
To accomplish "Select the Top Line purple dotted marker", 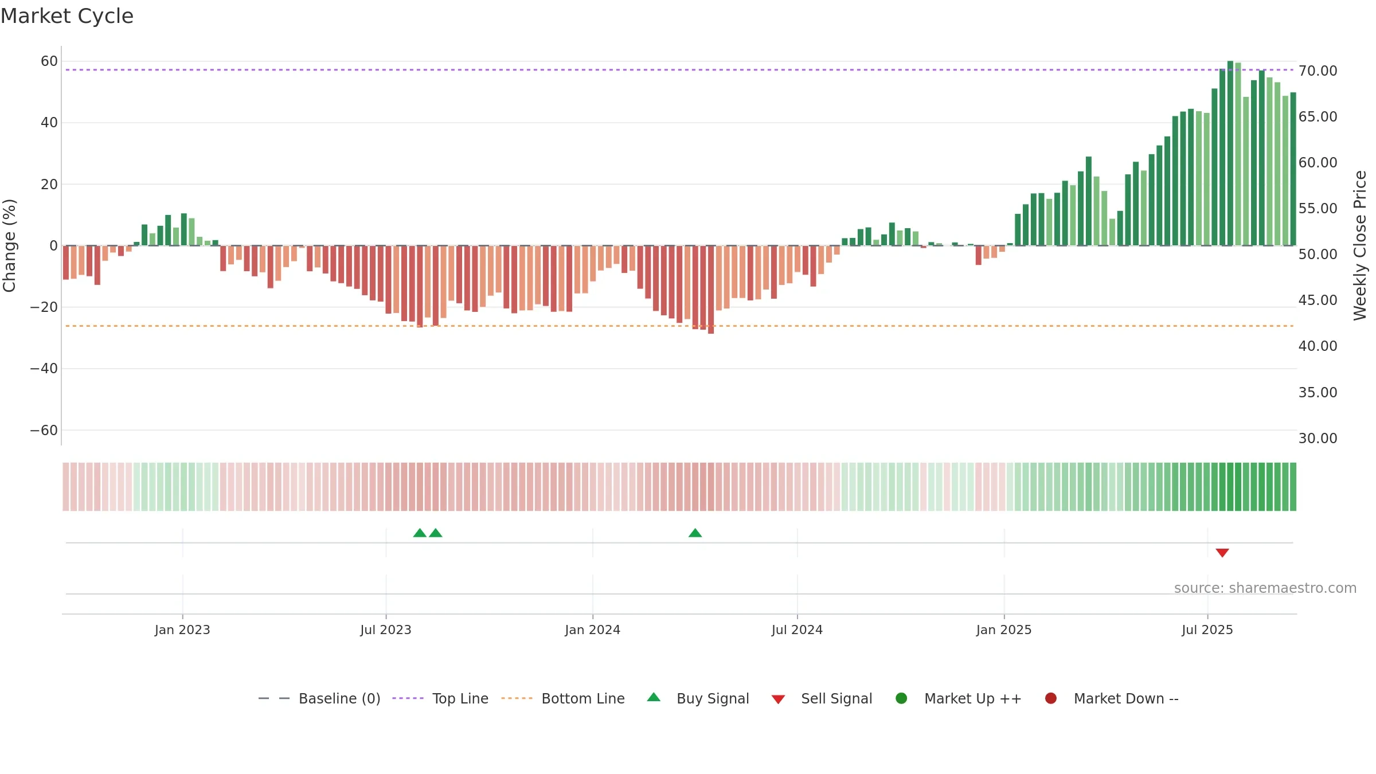I will coord(408,698).
